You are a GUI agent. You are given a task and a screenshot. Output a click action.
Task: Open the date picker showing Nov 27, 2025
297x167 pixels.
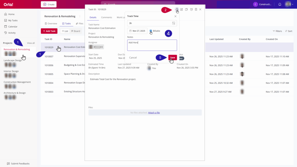click(137, 31)
